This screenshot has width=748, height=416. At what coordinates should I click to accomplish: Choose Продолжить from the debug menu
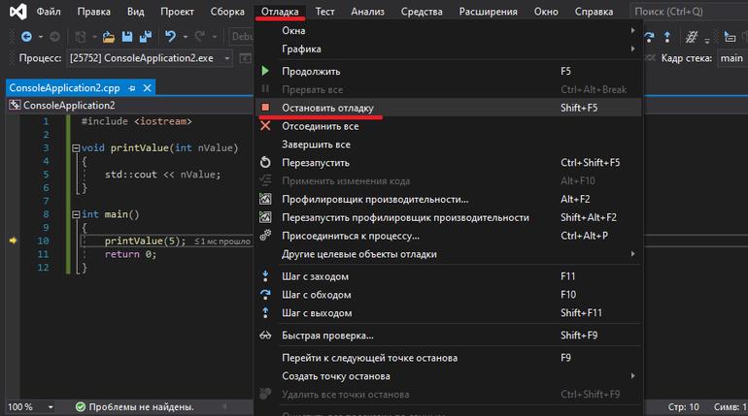(449, 71)
